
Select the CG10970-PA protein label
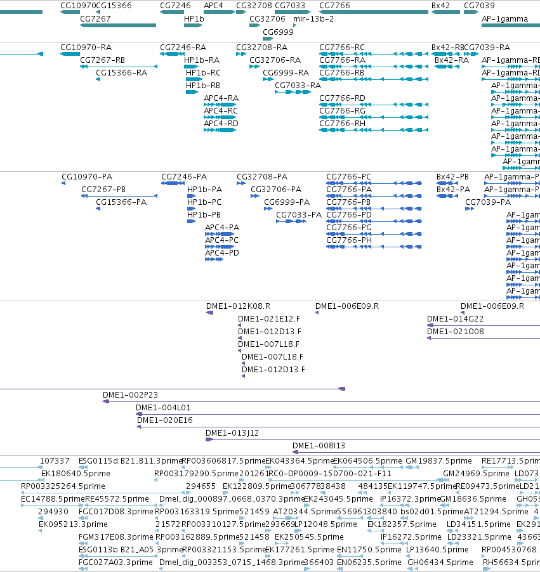pos(87,177)
